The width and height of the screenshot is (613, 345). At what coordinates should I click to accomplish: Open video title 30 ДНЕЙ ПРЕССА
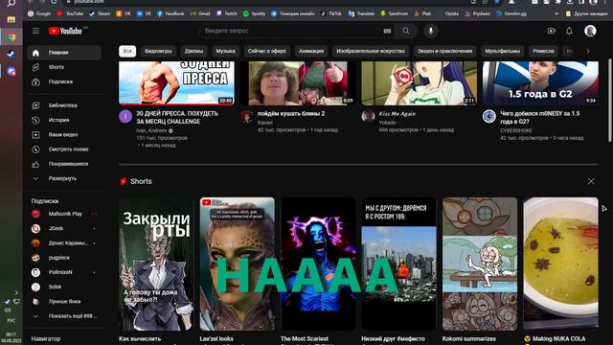tap(177, 117)
